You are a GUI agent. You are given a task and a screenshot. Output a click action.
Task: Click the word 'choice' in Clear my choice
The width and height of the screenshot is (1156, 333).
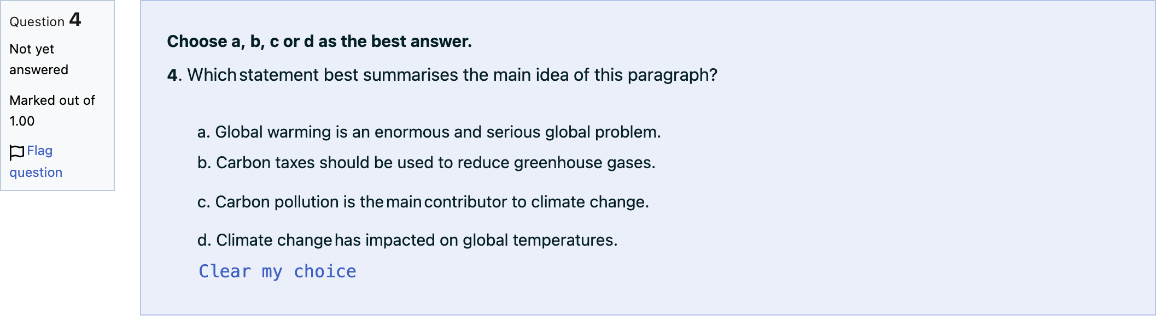[x=325, y=271]
